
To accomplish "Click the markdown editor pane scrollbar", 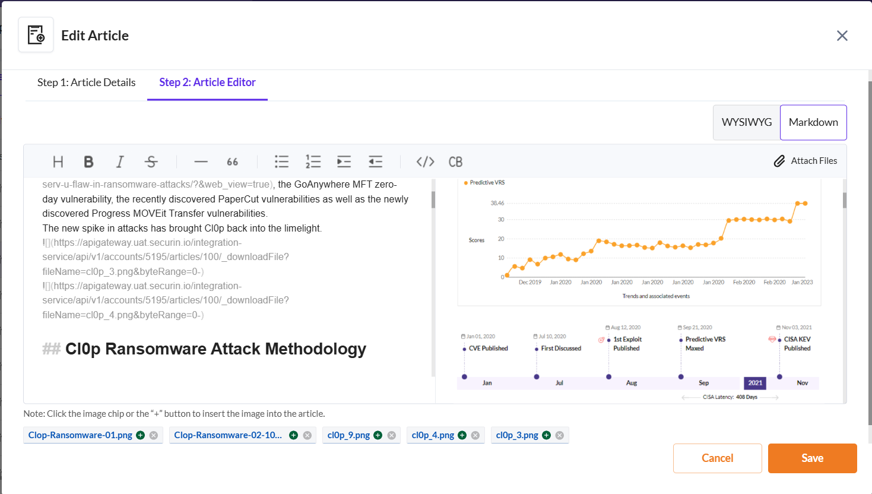I will [x=433, y=199].
